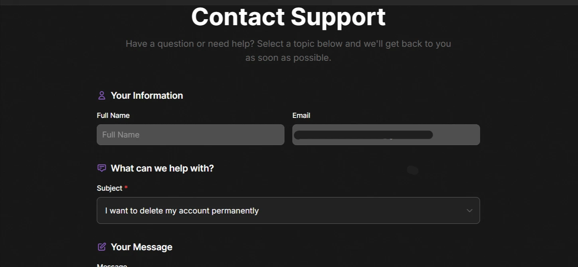The image size is (578, 267).
Task: Select the Email input field
Action: click(x=386, y=135)
